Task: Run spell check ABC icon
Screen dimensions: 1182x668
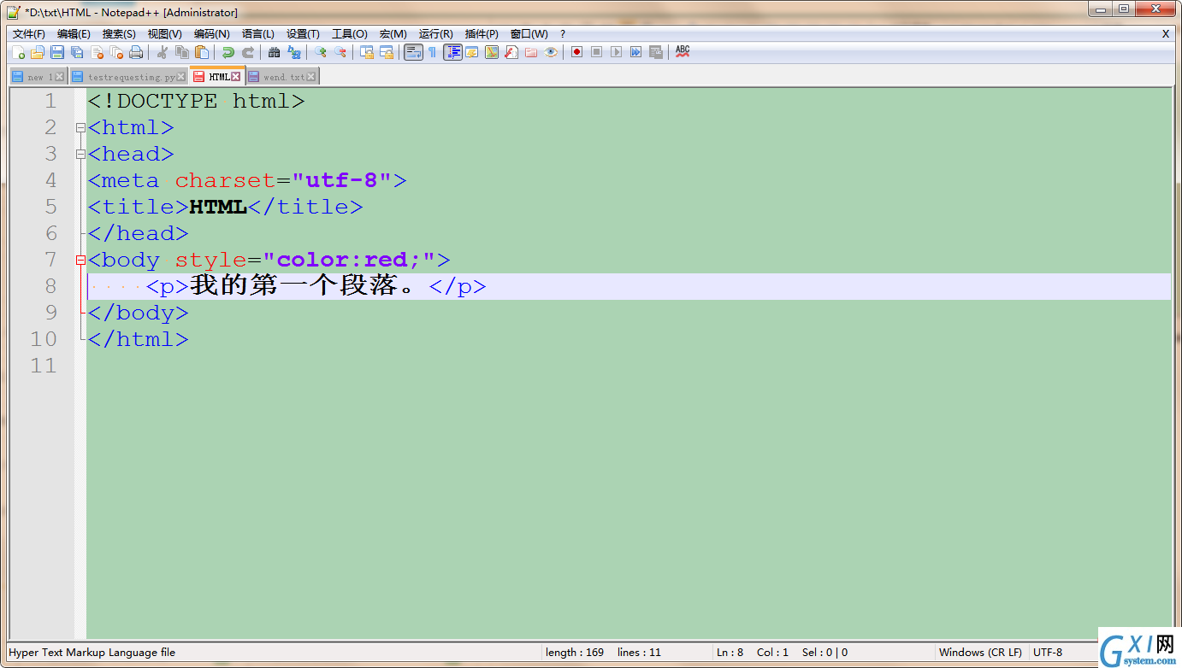Action: point(683,52)
